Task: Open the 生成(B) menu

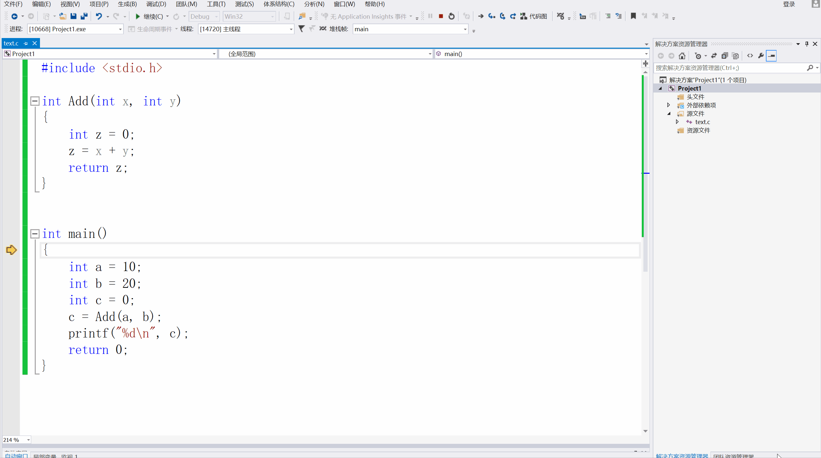Action: coord(127,4)
